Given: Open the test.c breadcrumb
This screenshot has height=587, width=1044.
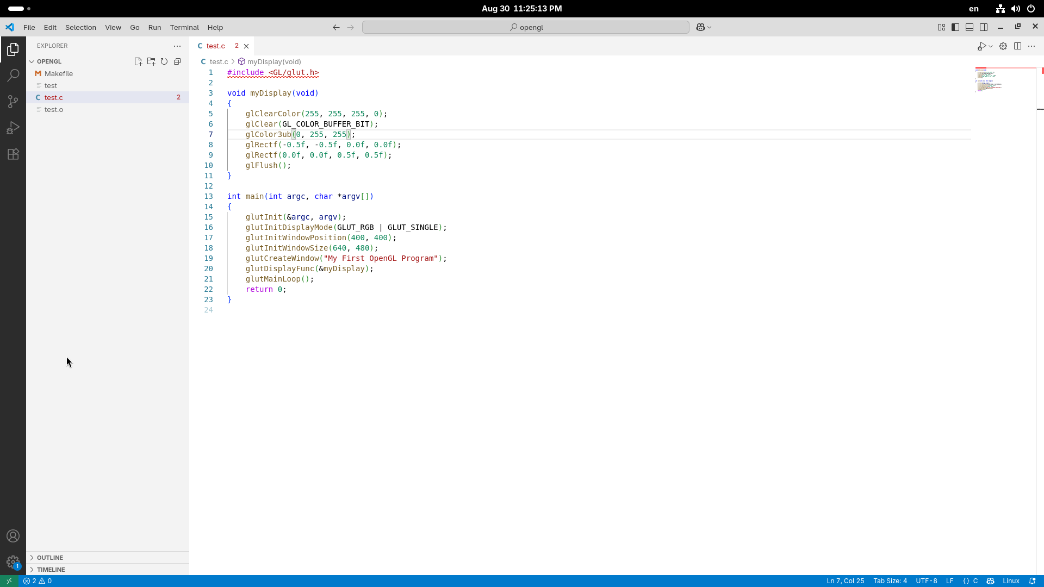Looking at the screenshot, I should pyautogui.click(x=214, y=61).
